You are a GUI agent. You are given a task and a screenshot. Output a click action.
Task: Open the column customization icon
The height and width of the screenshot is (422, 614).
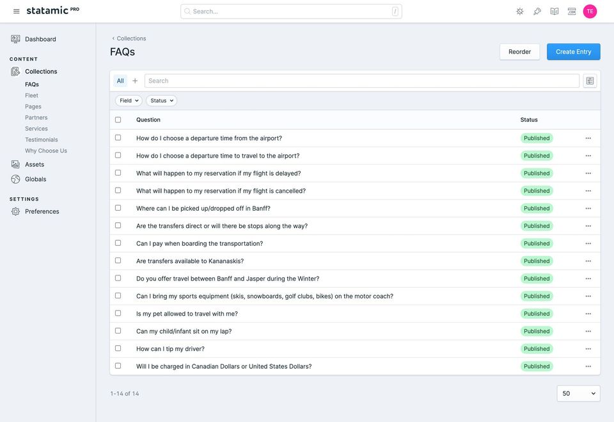click(590, 81)
